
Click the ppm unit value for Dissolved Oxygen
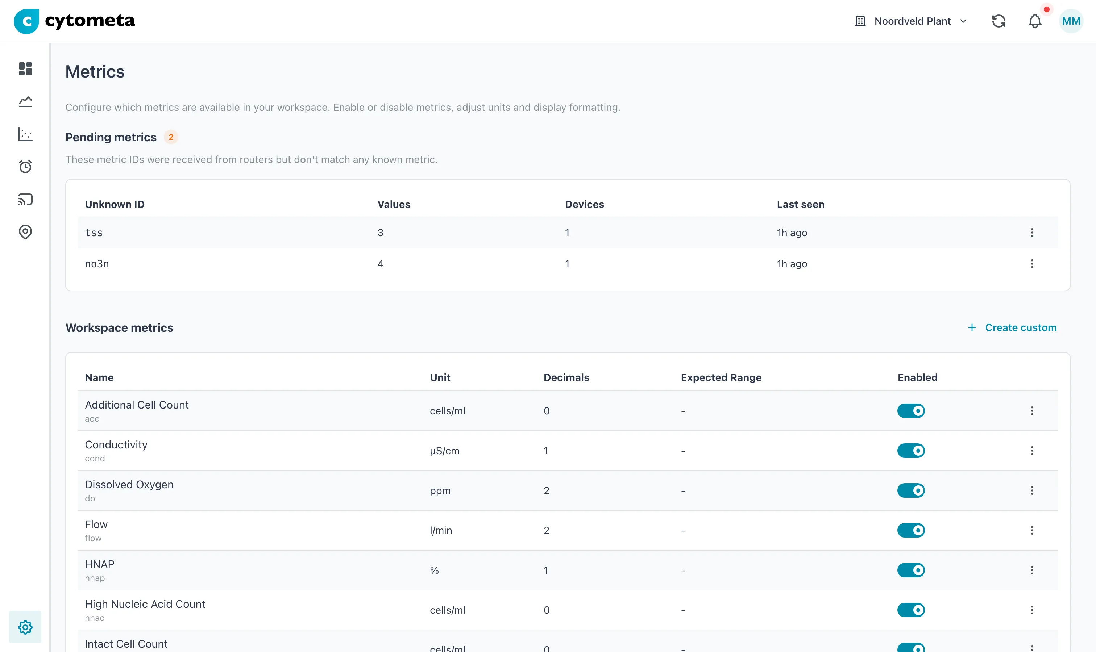coord(440,491)
